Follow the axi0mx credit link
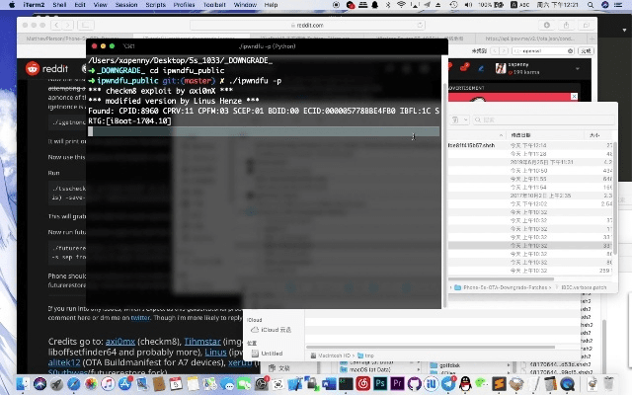 coord(120,342)
